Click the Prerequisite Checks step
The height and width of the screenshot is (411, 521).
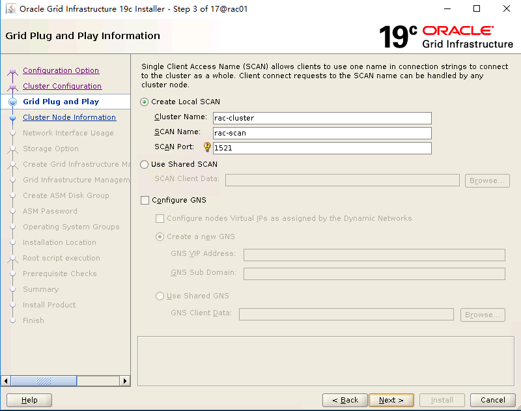pos(60,274)
